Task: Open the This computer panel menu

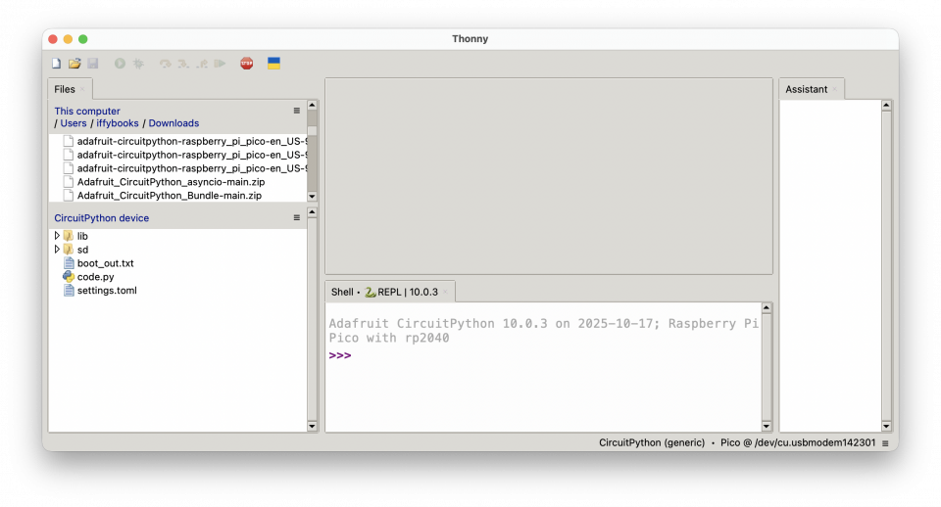Action: tap(297, 111)
